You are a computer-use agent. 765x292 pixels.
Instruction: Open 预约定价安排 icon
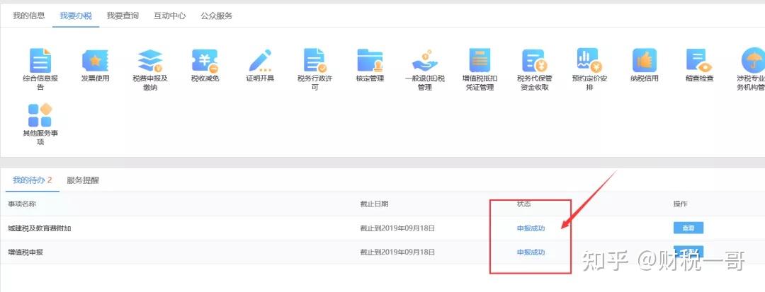pos(589,61)
